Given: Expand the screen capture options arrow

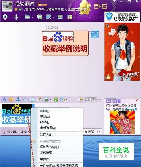Looking at the screenshot, I should pyautogui.click(x=66, y=100).
